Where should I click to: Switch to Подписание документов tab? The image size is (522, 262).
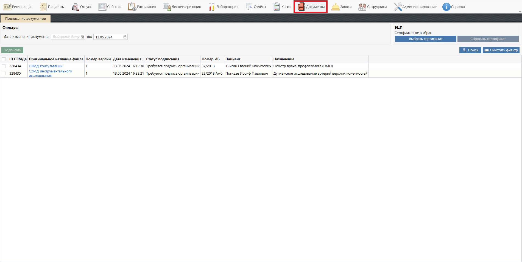point(26,19)
